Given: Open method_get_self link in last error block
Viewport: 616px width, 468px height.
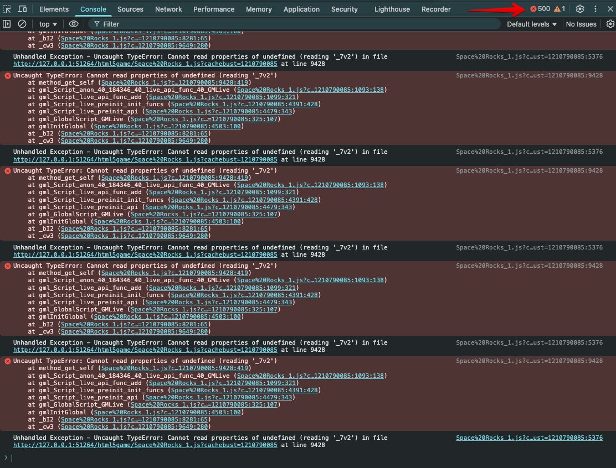Looking at the screenshot, I should click(x=175, y=368).
